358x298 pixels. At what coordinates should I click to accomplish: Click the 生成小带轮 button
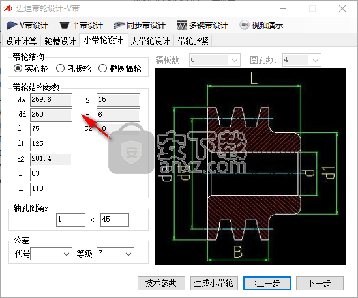point(214,283)
